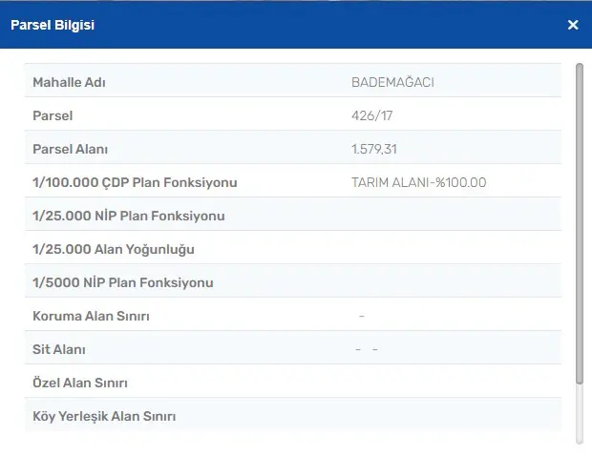Click Köy Yerleşik Alan Sınırı label

pos(104,416)
